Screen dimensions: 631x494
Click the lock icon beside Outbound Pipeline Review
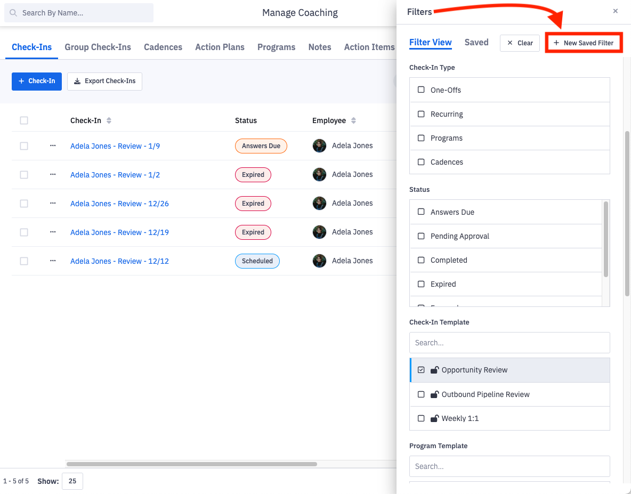click(x=434, y=394)
